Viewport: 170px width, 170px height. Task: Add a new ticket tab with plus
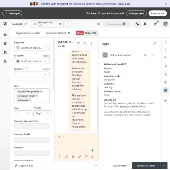[x=76, y=24]
